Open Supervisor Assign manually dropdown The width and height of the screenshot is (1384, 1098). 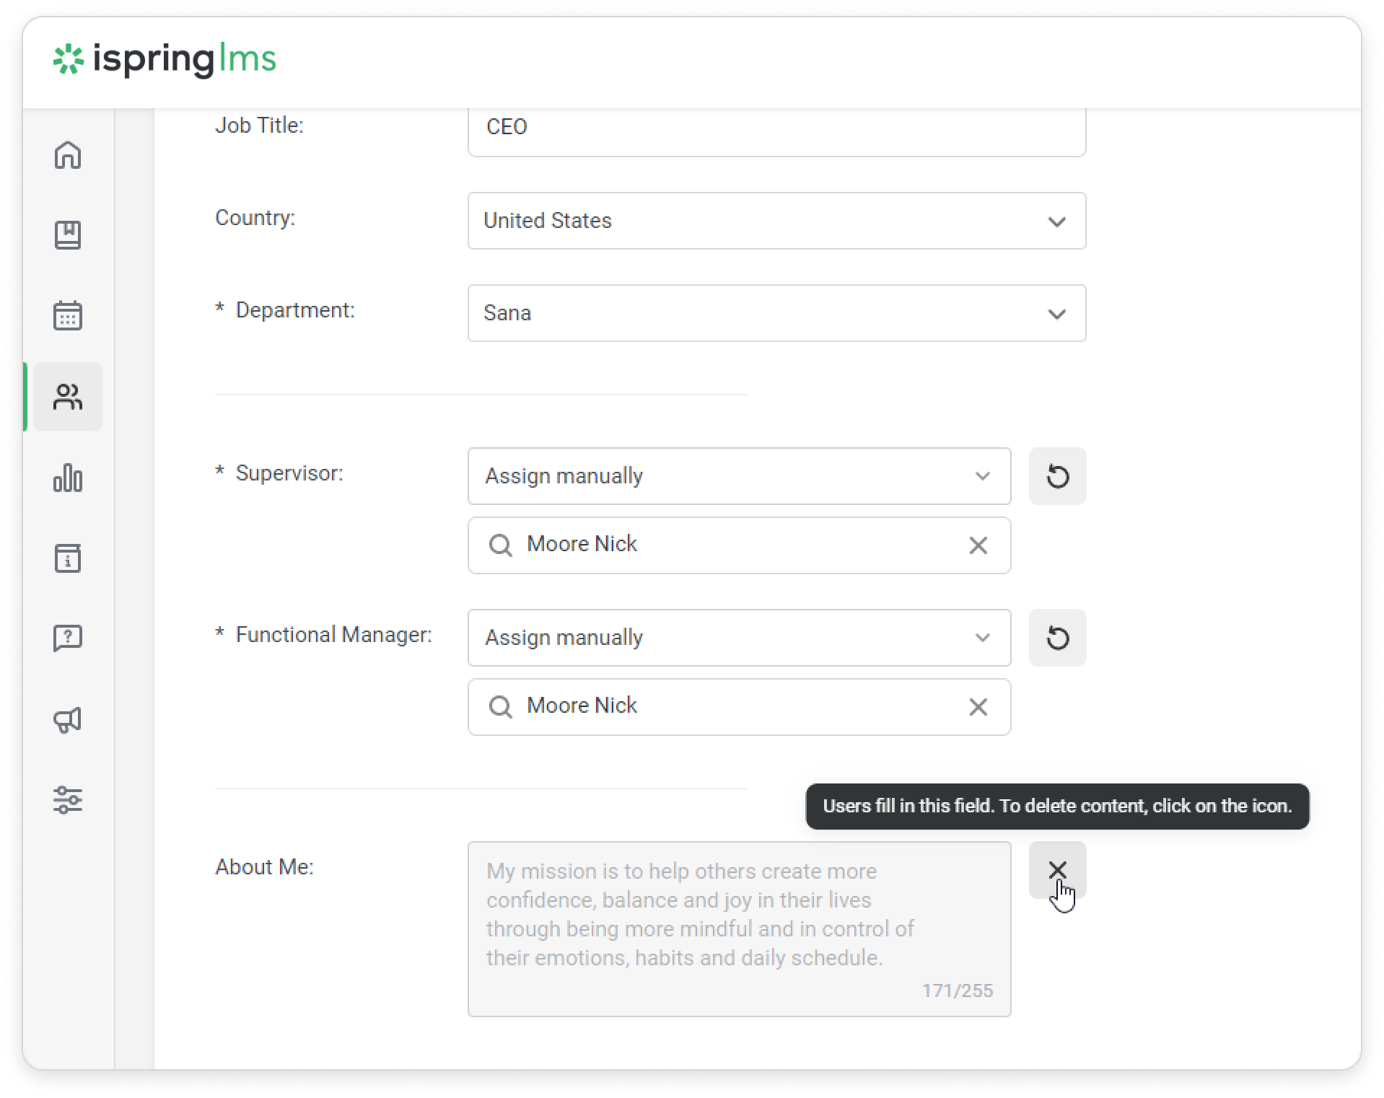click(x=738, y=476)
